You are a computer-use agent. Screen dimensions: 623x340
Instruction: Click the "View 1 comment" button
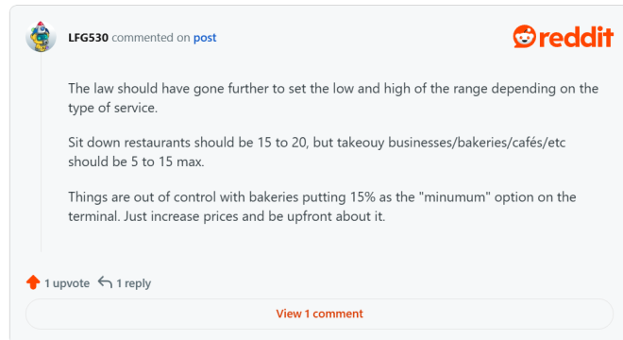319,314
